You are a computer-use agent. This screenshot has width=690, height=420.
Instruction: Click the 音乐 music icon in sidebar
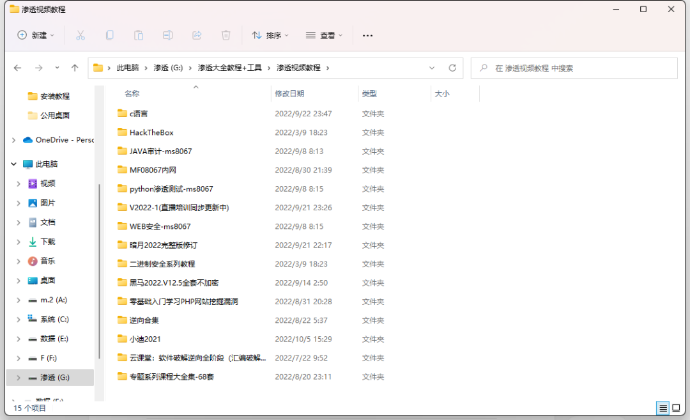[x=33, y=261]
